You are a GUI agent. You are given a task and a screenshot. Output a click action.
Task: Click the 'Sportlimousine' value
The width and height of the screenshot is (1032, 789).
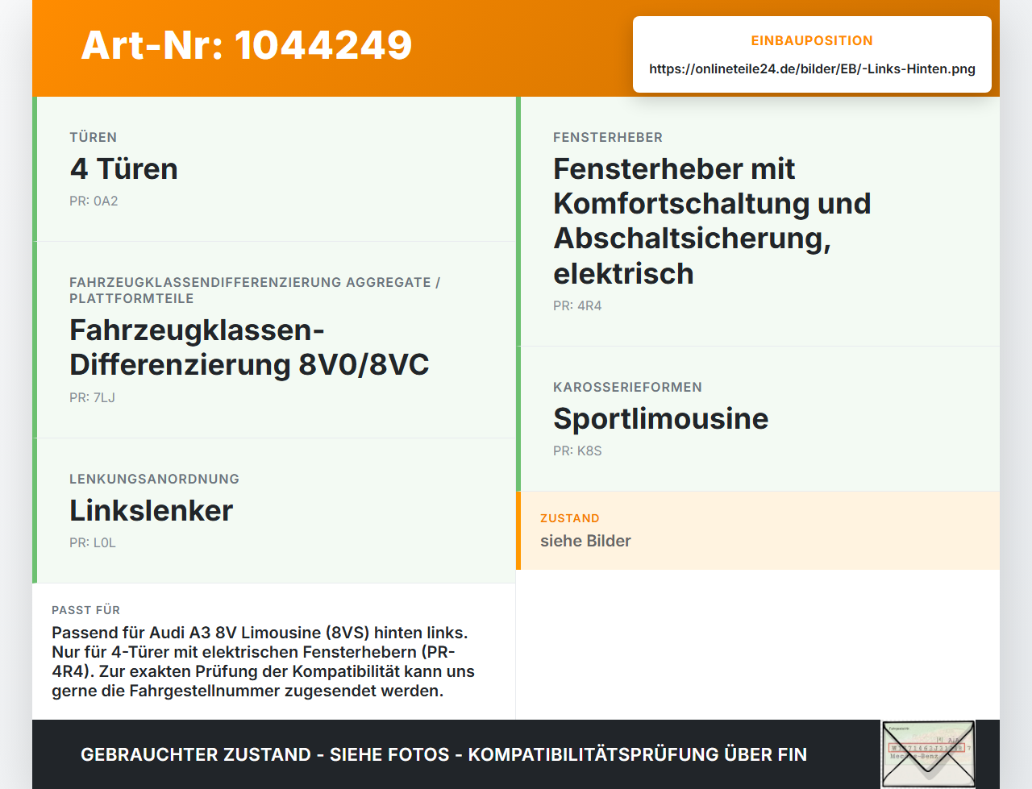click(660, 418)
